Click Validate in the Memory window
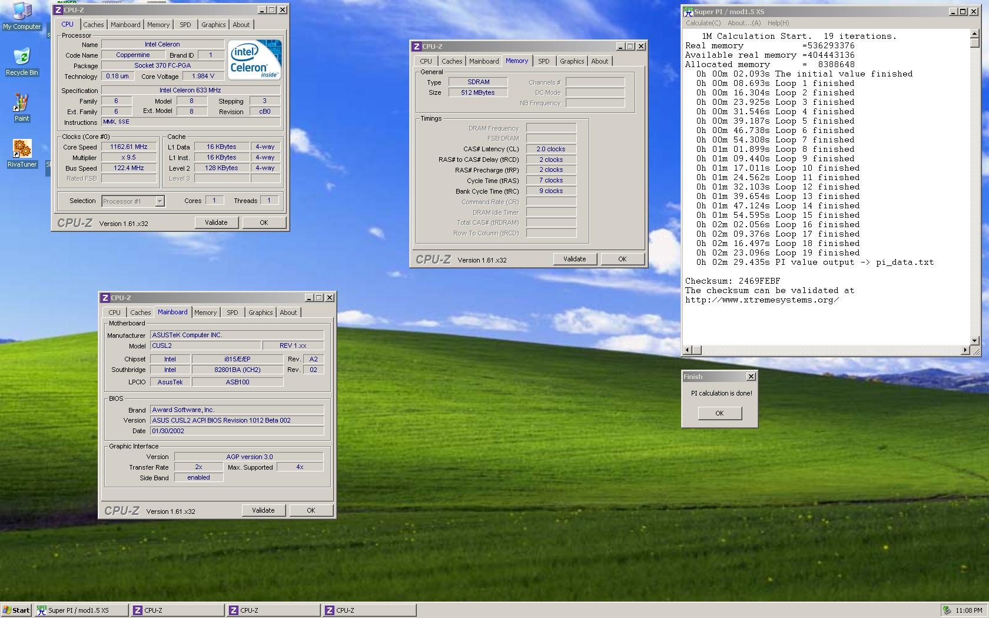 [x=575, y=259]
